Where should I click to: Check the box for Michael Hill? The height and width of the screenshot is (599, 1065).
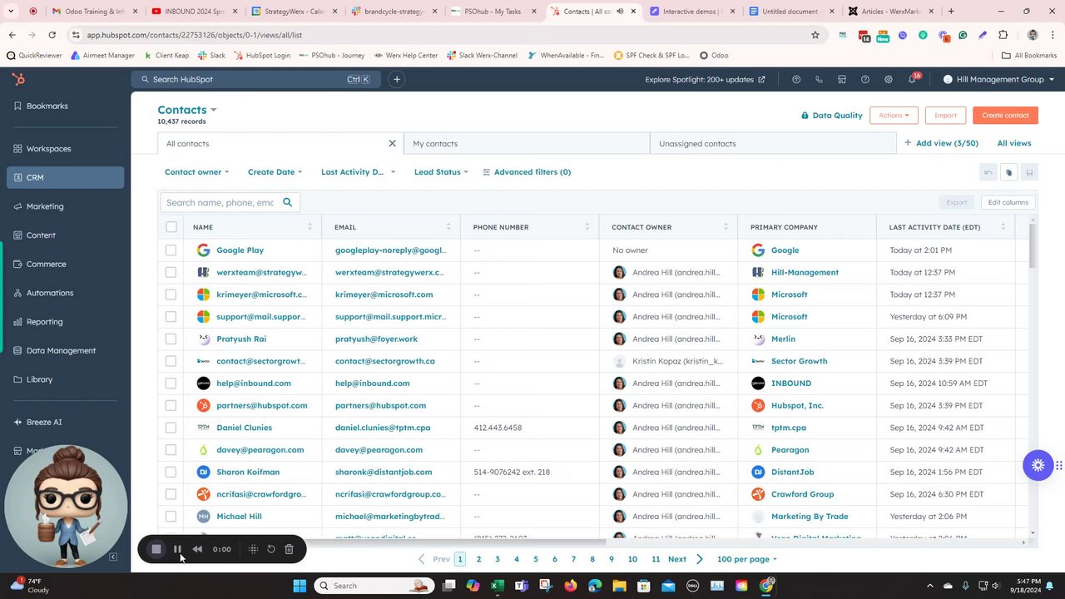pos(171,517)
